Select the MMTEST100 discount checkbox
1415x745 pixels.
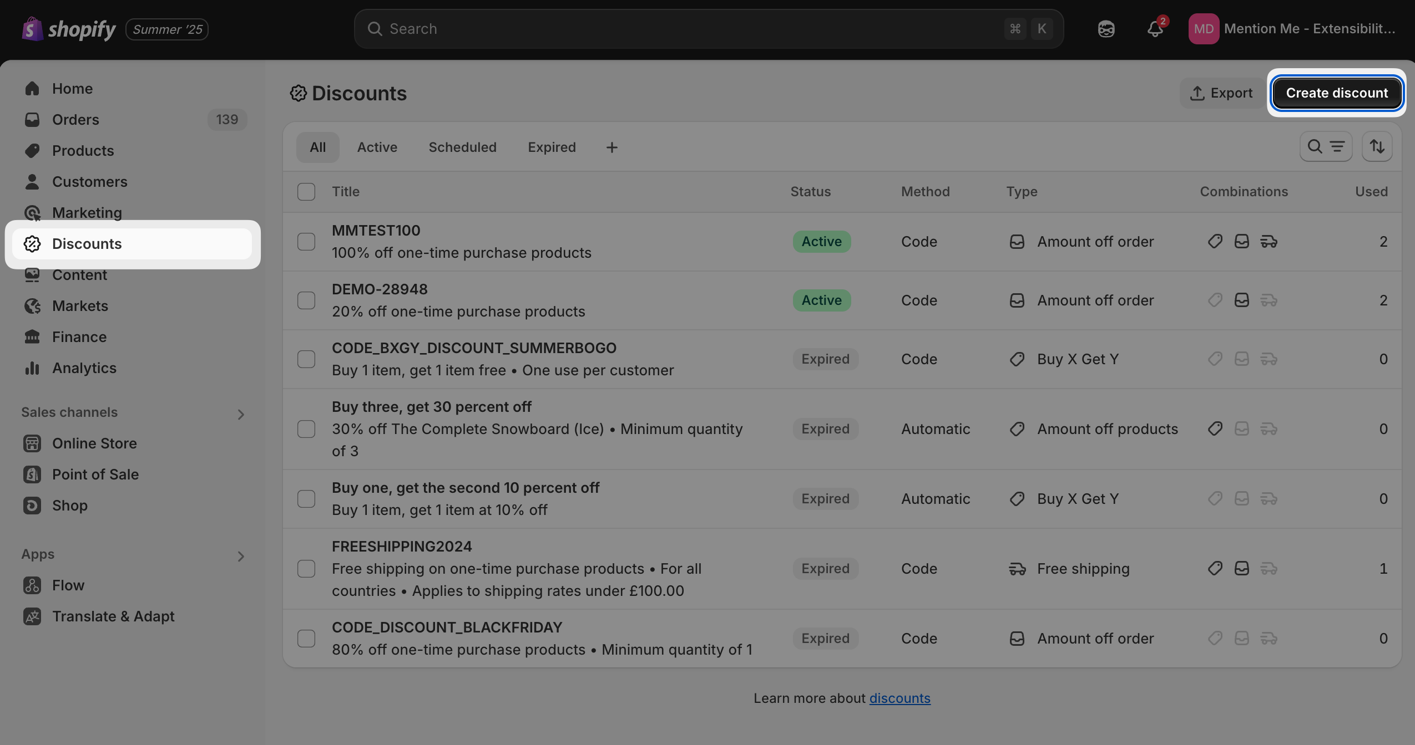coord(306,242)
